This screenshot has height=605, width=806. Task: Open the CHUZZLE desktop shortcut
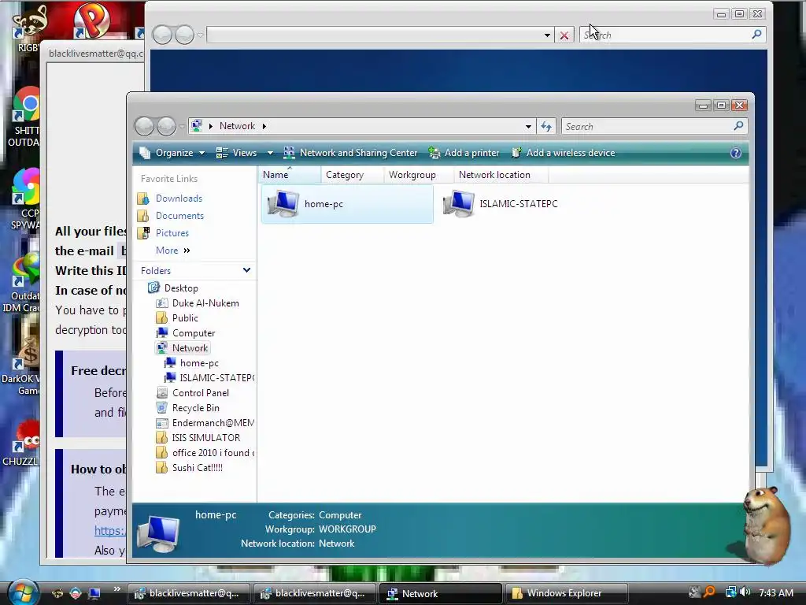20,444
